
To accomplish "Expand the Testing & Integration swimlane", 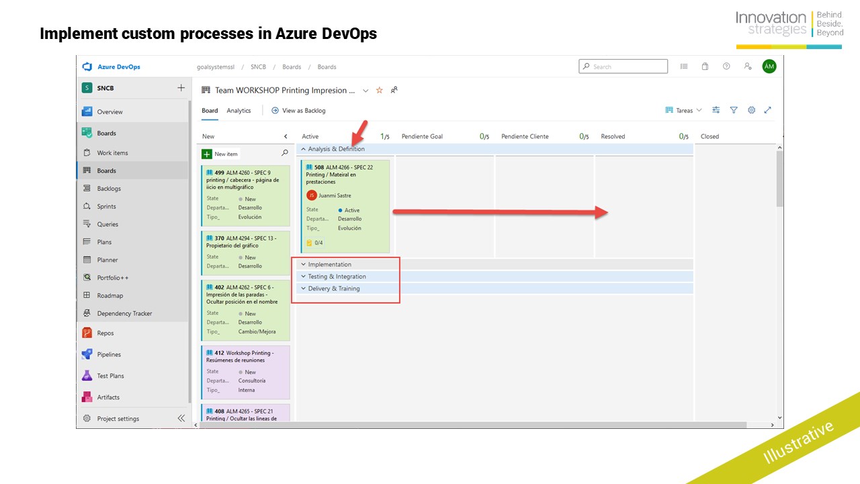I will [303, 276].
